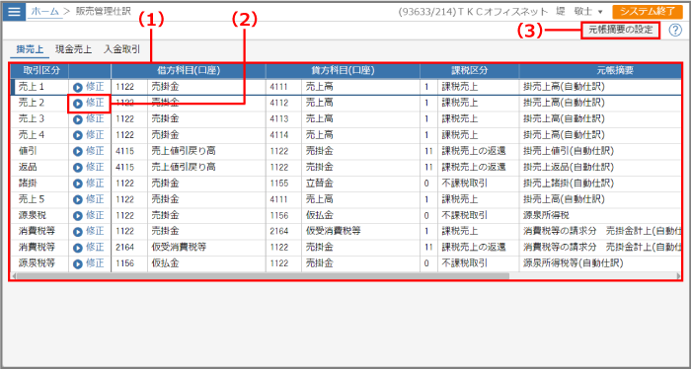
Task: Click the 取引区分 column header
Action: (x=39, y=71)
